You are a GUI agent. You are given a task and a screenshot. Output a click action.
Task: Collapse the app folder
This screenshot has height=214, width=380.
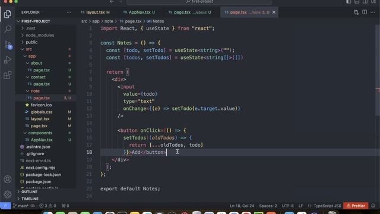(x=31, y=56)
